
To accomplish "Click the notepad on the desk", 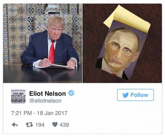I will [x=52, y=66].
